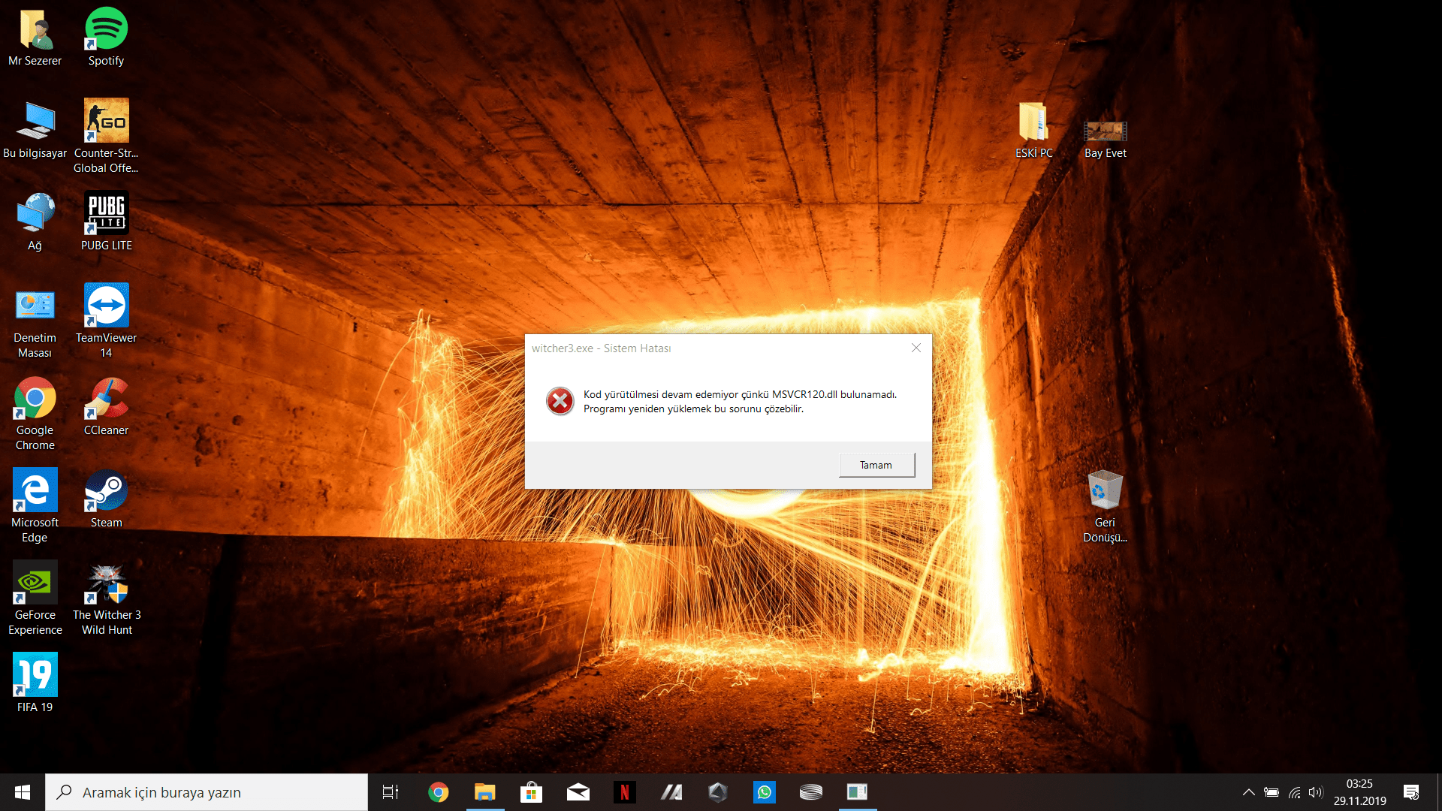1442x811 pixels.
Task: Click the taskbar search box
Action: [207, 792]
